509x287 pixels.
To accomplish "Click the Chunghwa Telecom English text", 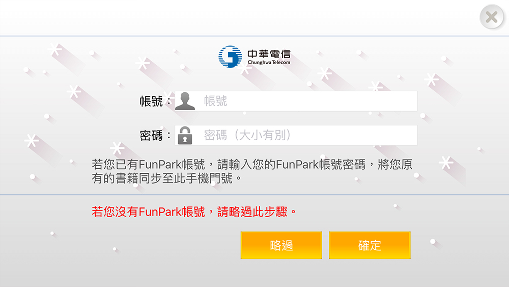I will click(x=269, y=62).
